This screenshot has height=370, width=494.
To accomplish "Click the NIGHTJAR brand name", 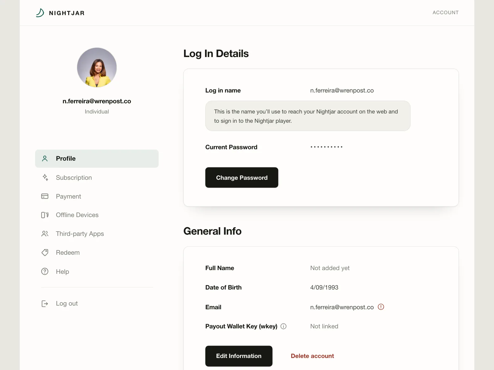I will click(67, 13).
